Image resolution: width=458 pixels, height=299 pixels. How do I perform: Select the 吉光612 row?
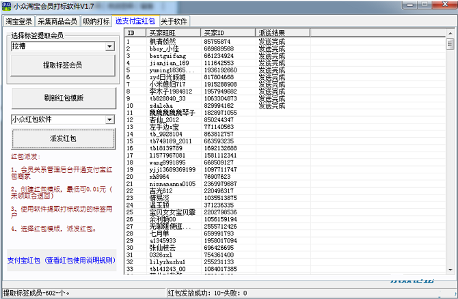coord(285,191)
